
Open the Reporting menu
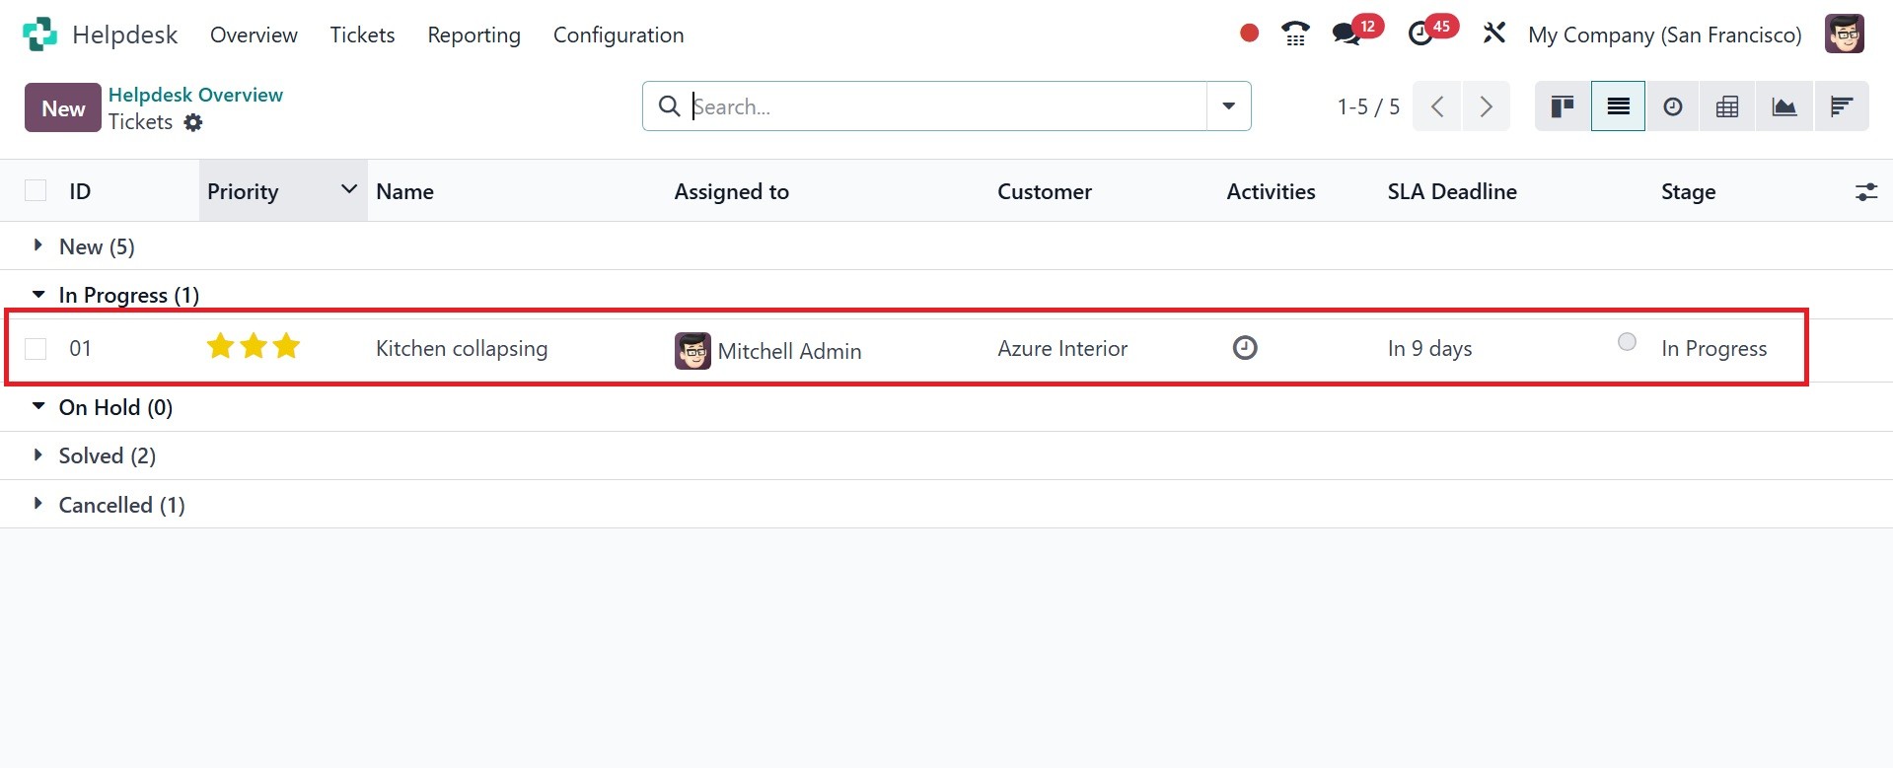(473, 35)
